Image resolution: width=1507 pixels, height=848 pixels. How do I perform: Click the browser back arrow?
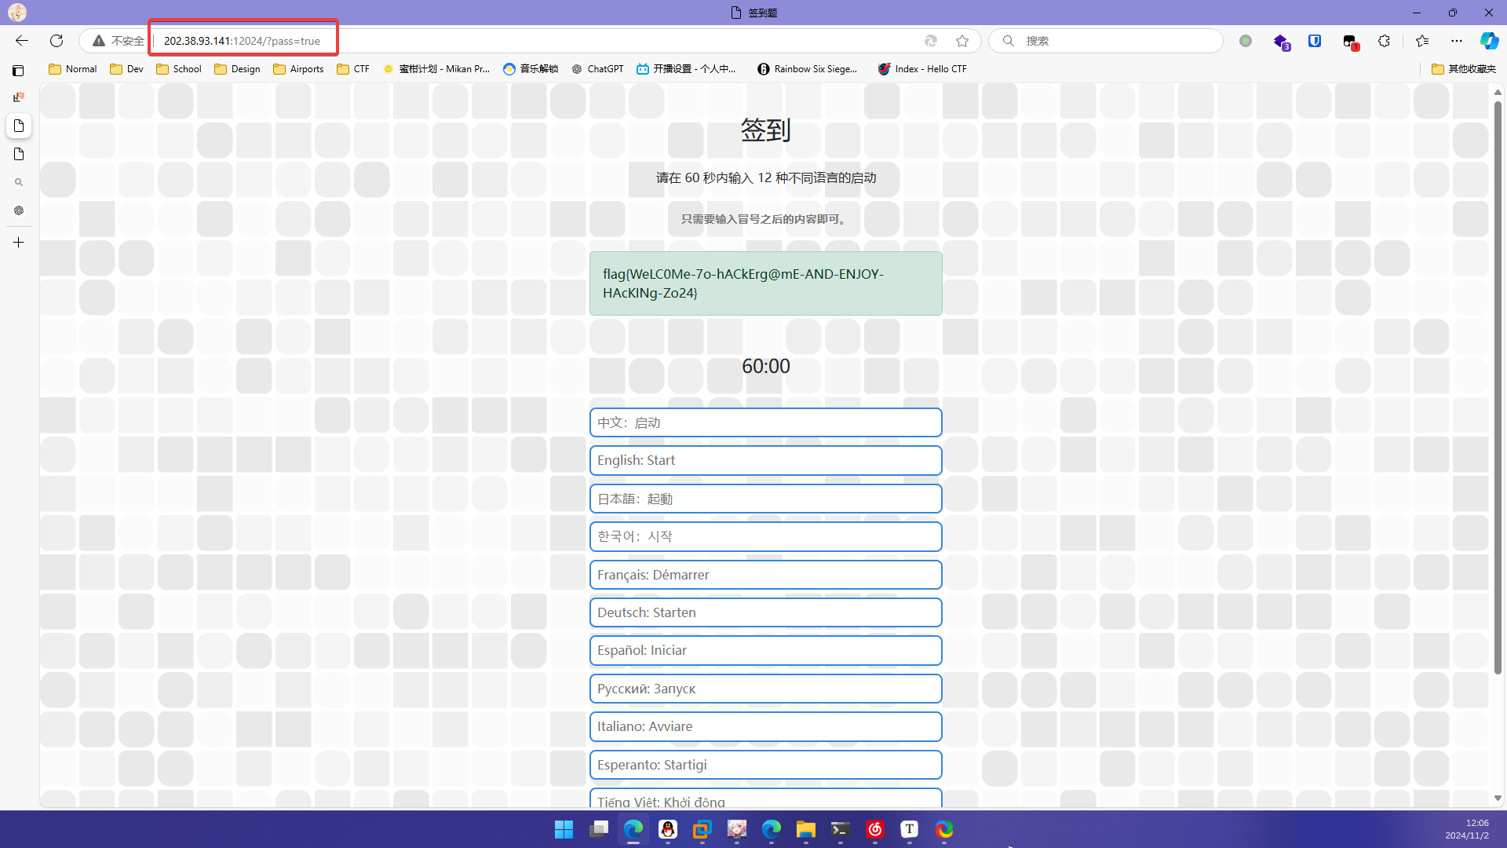tap(22, 41)
